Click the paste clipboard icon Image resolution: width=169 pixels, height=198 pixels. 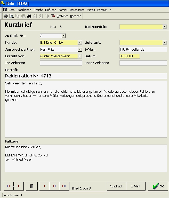(x=23, y=16)
